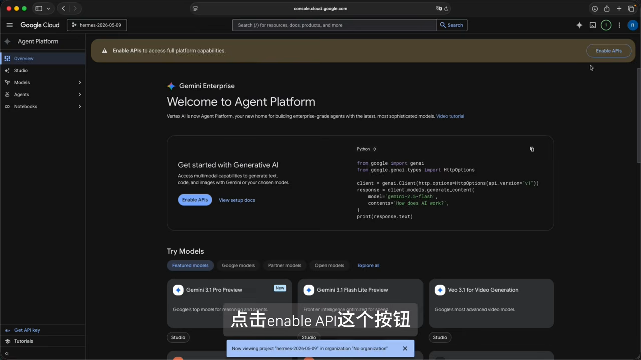Image resolution: width=641 pixels, height=360 pixels.
Task: Click the page settings icon in address bar
Action: 195,8
